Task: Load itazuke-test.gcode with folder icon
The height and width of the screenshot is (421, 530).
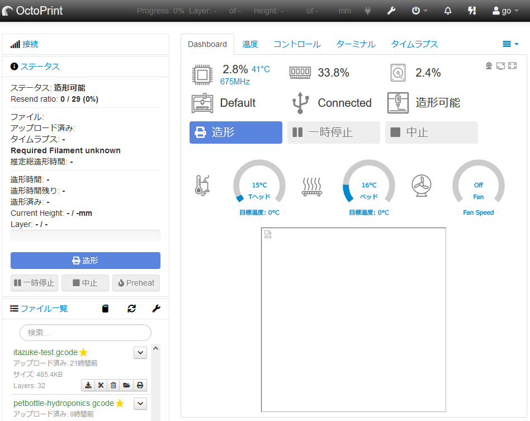Action: click(x=126, y=385)
